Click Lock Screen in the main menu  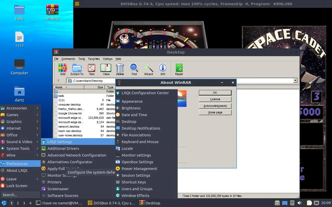click(x=20, y=186)
